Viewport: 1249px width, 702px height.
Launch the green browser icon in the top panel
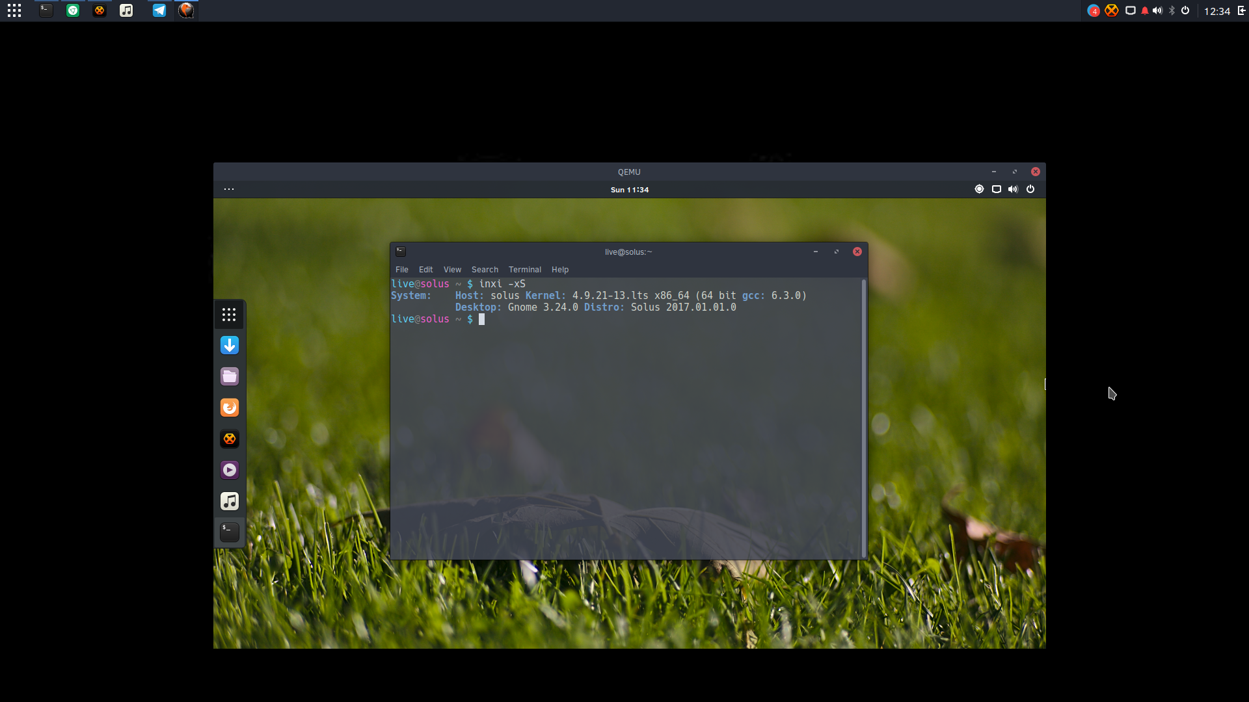tap(73, 10)
